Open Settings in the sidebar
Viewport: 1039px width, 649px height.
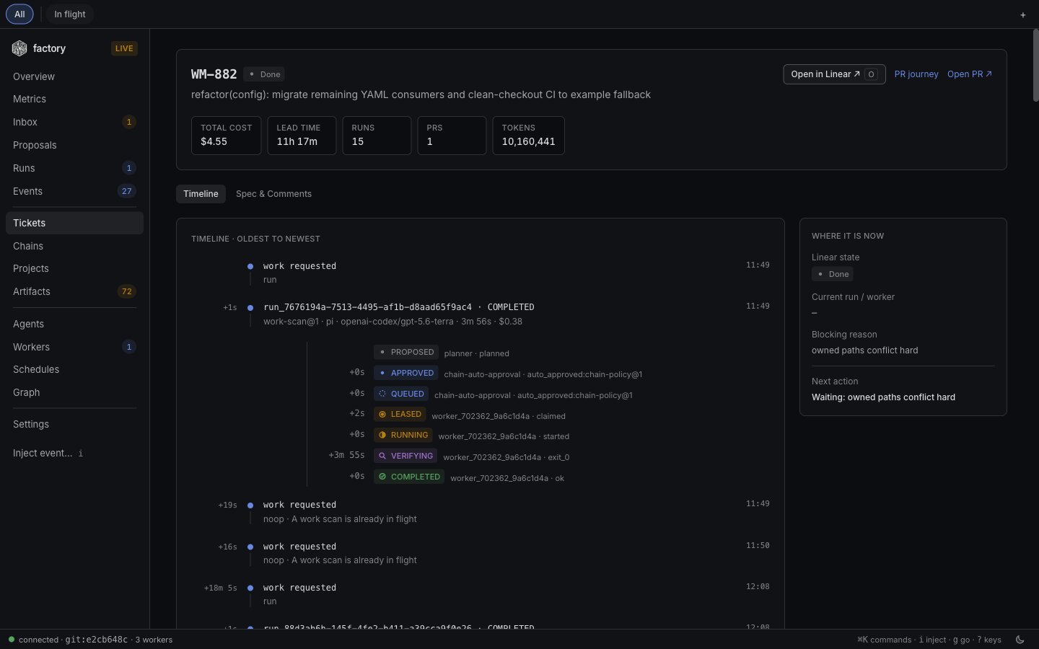(x=74, y=424)
